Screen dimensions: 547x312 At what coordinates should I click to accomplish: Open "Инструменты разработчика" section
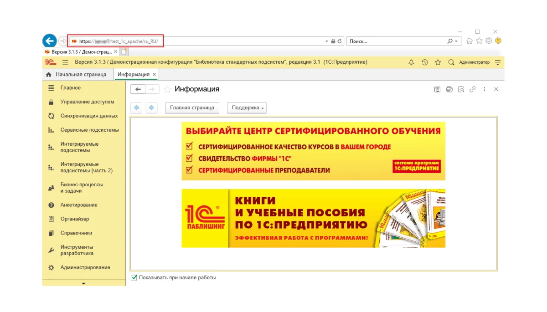click(x=84, y=250)
